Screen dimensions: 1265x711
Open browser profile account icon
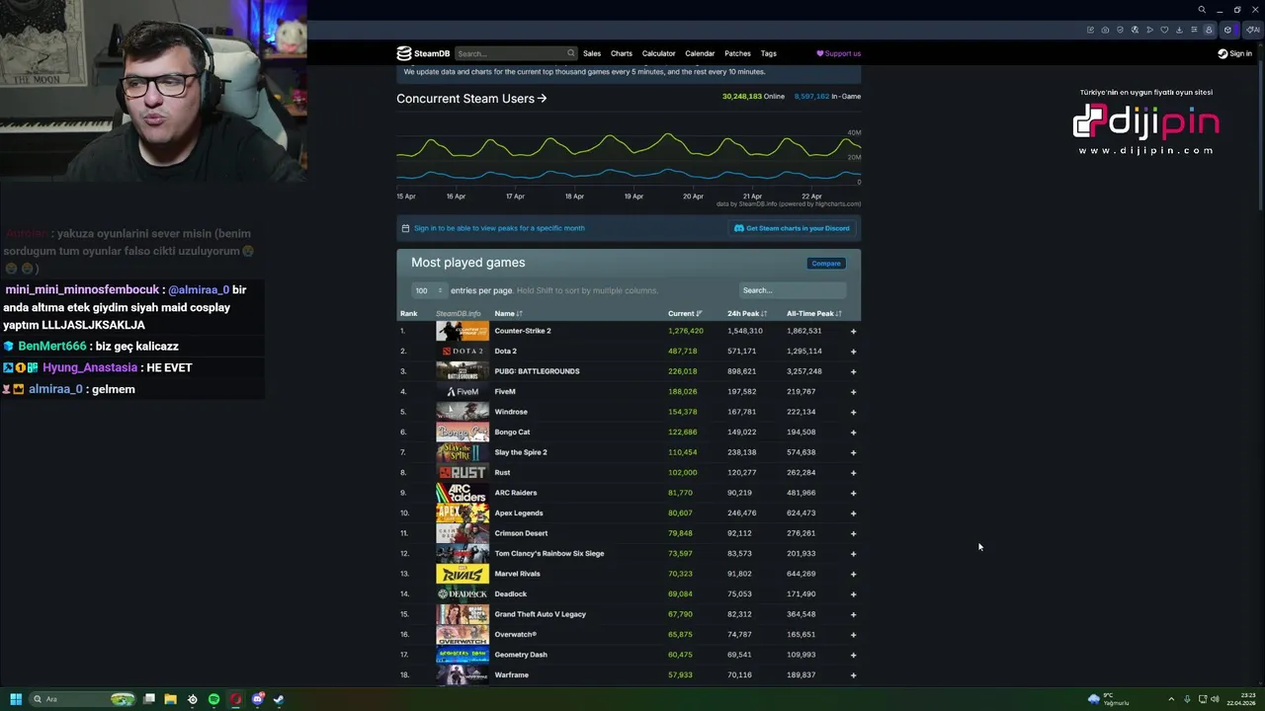1209,30
